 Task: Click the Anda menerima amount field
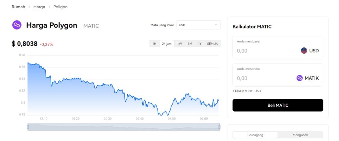pyautogui.click(x=265, y=78)
